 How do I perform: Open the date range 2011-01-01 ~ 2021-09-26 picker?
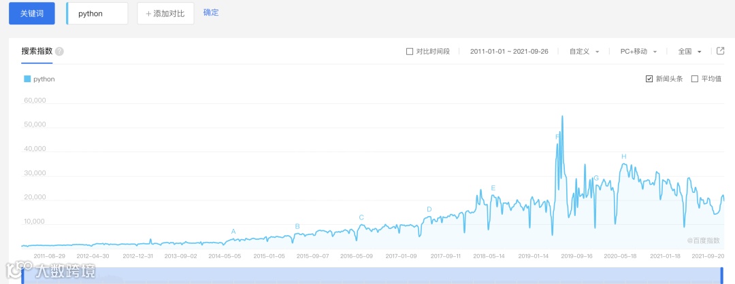tap(509, 52)
